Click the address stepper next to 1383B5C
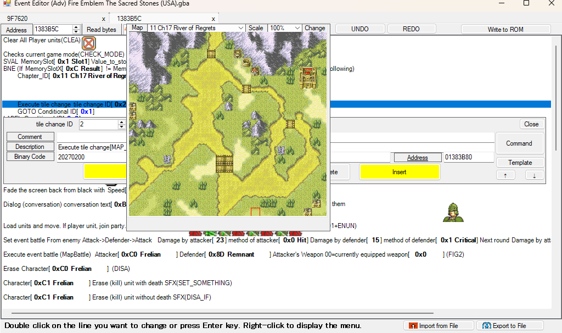Image resolution: width=562 pixels, height=333 pixels. 76,30
